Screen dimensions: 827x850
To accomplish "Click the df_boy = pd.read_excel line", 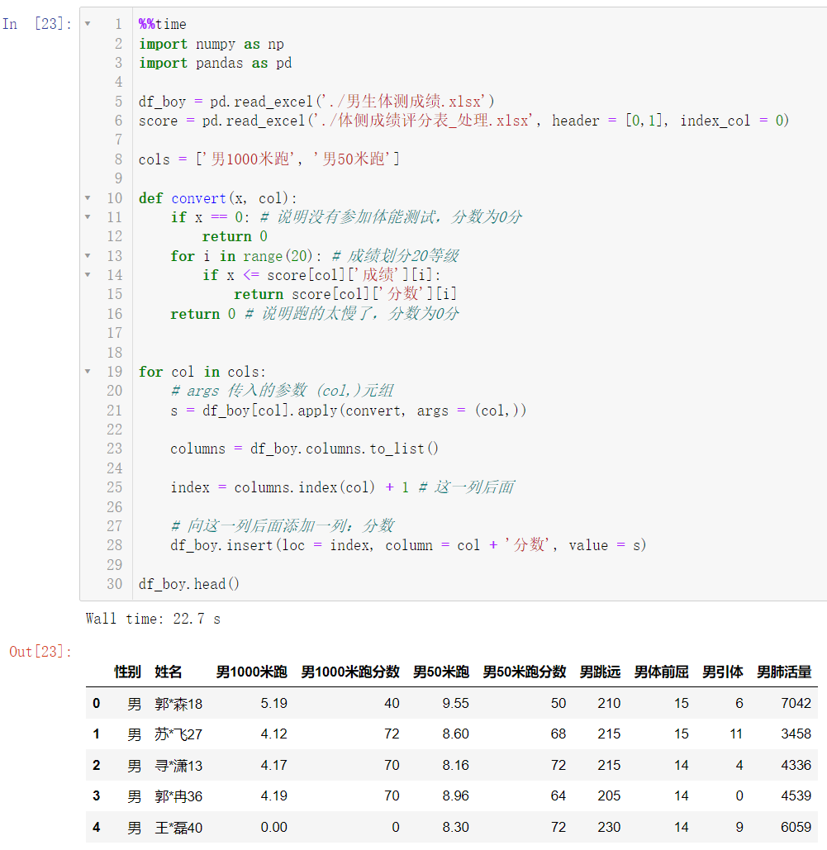I will (x=316, y=102).
